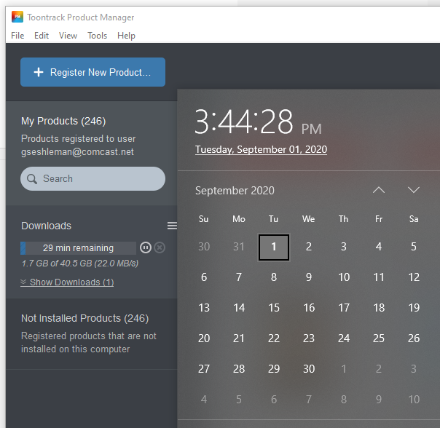Go to previous month in calendar

point(378,190)
